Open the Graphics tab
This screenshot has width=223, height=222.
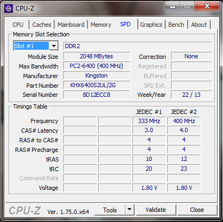(x=151, y=25)
